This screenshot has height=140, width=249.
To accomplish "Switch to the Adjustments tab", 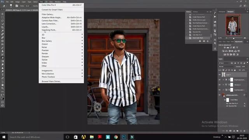I will click(x=238, y=42).
